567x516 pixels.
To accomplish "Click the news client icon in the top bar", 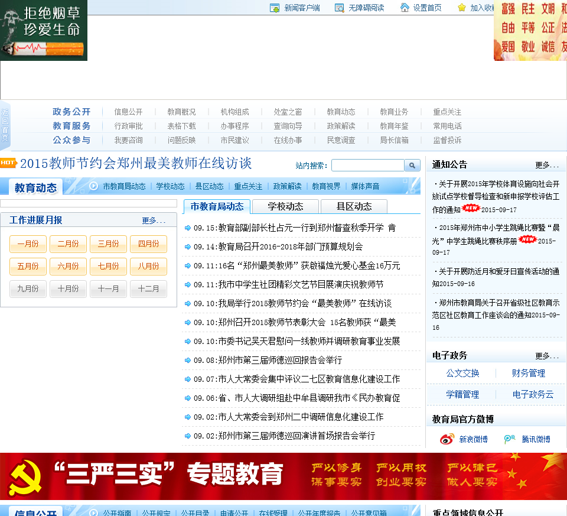I will [275, 8].
